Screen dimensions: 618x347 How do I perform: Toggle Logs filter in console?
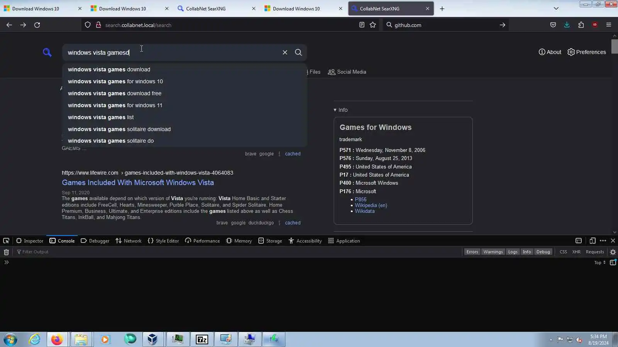click(x=513, y=252)
